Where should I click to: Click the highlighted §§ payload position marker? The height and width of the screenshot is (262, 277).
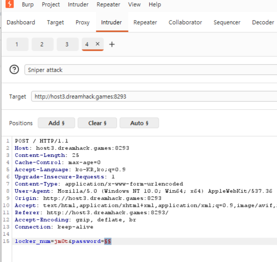coord(108,241)
